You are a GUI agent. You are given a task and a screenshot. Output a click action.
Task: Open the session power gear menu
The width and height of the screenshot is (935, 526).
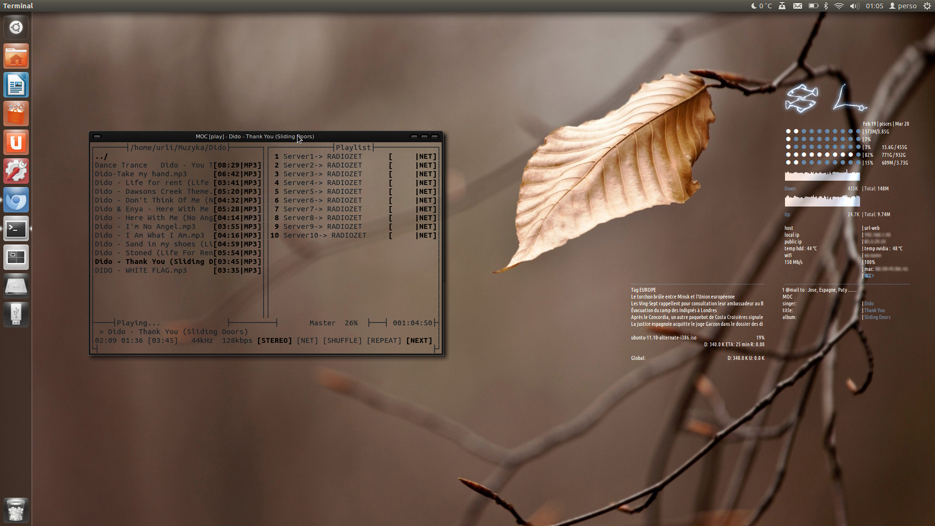pyautogui.click(x=927, y=6)
